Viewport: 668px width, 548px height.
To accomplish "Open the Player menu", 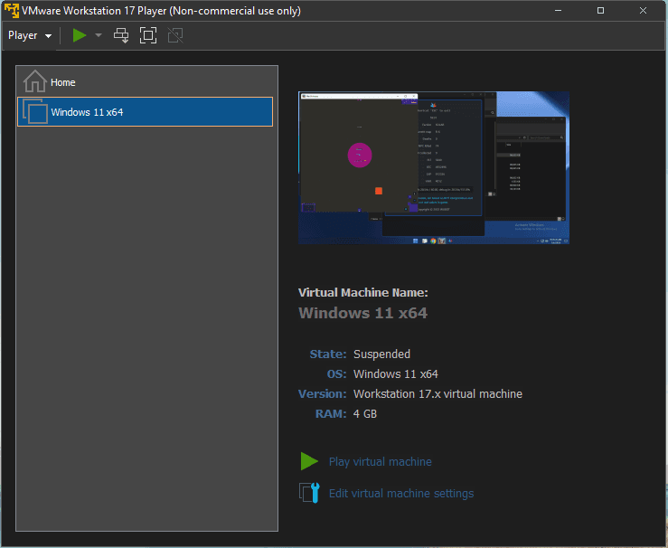I will pyautogui.click(x=30, y=35).
